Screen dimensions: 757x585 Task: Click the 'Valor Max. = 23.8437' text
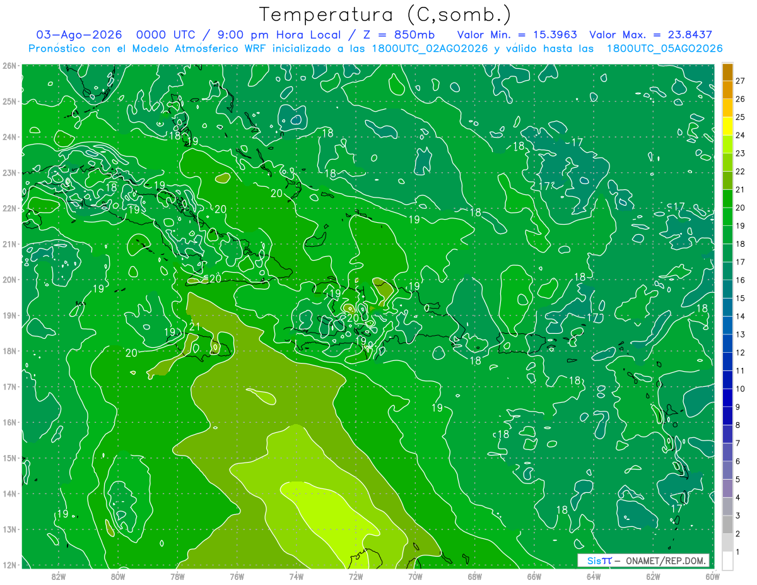[x=650, y=35]
